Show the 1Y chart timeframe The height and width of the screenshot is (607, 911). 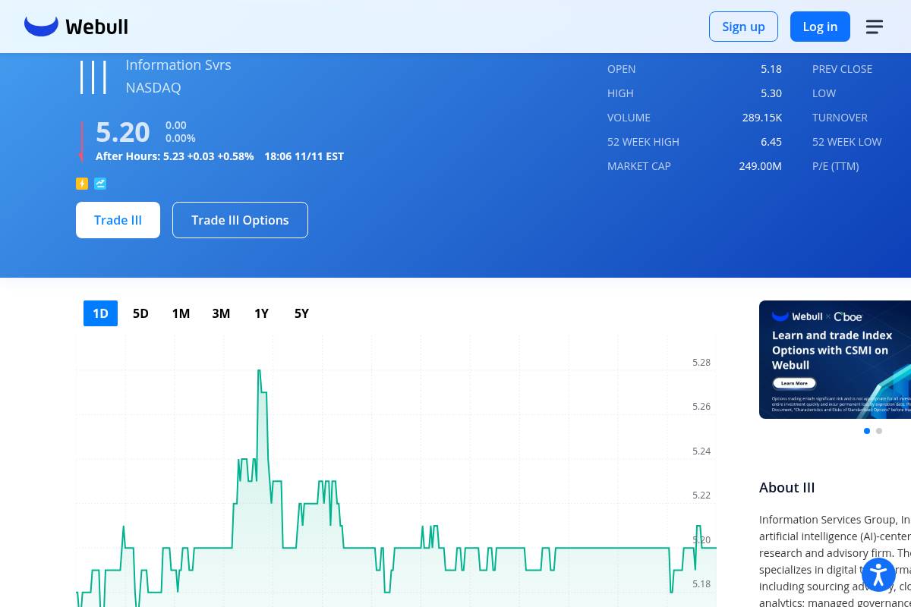(x=261, y=313)
